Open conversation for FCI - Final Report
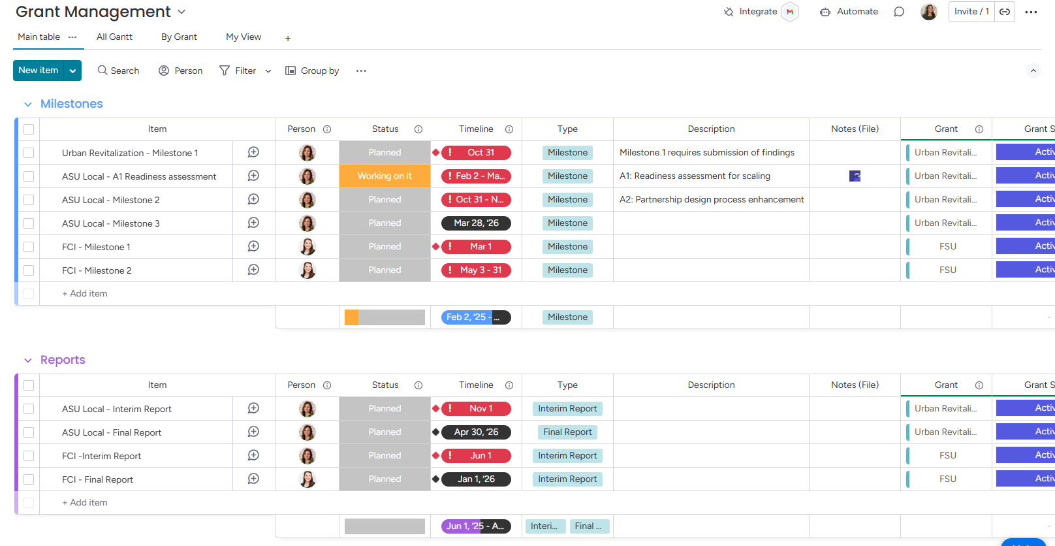The image size is (1055, 546). [253, 479]
